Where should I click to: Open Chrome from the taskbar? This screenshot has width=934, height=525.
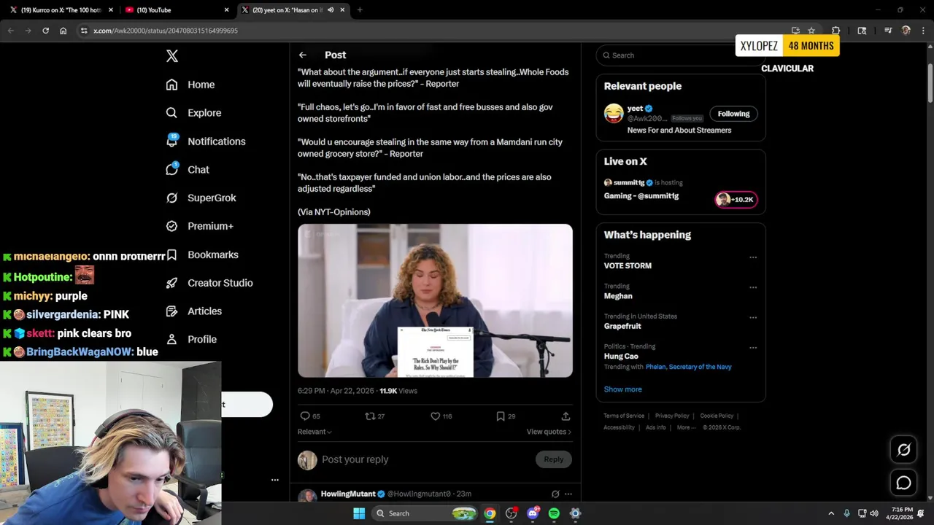click(x=490, y=513)
